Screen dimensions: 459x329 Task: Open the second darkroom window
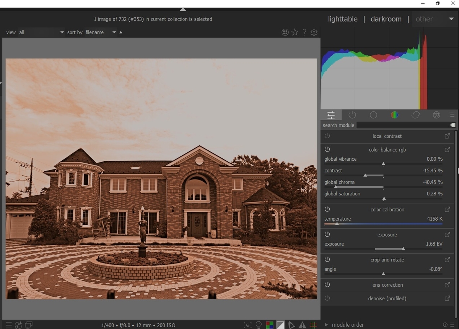click(x=29, y=325)
